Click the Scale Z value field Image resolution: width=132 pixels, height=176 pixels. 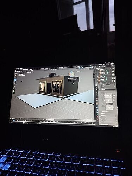coord(109,109)
